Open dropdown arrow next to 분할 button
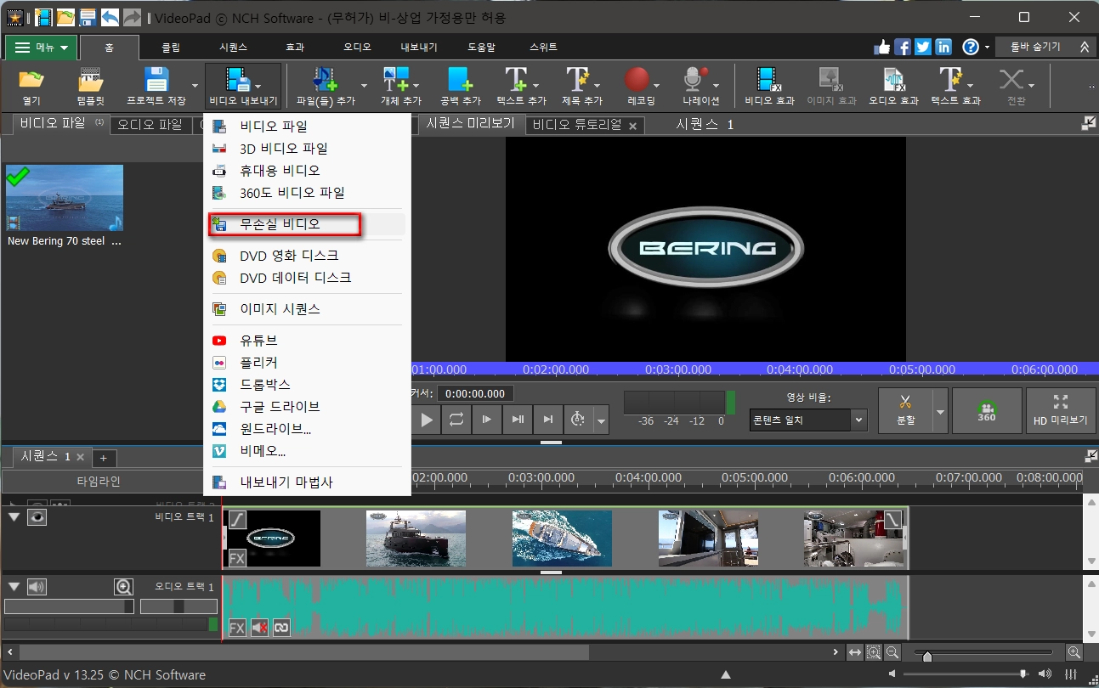 click(940, 411)
